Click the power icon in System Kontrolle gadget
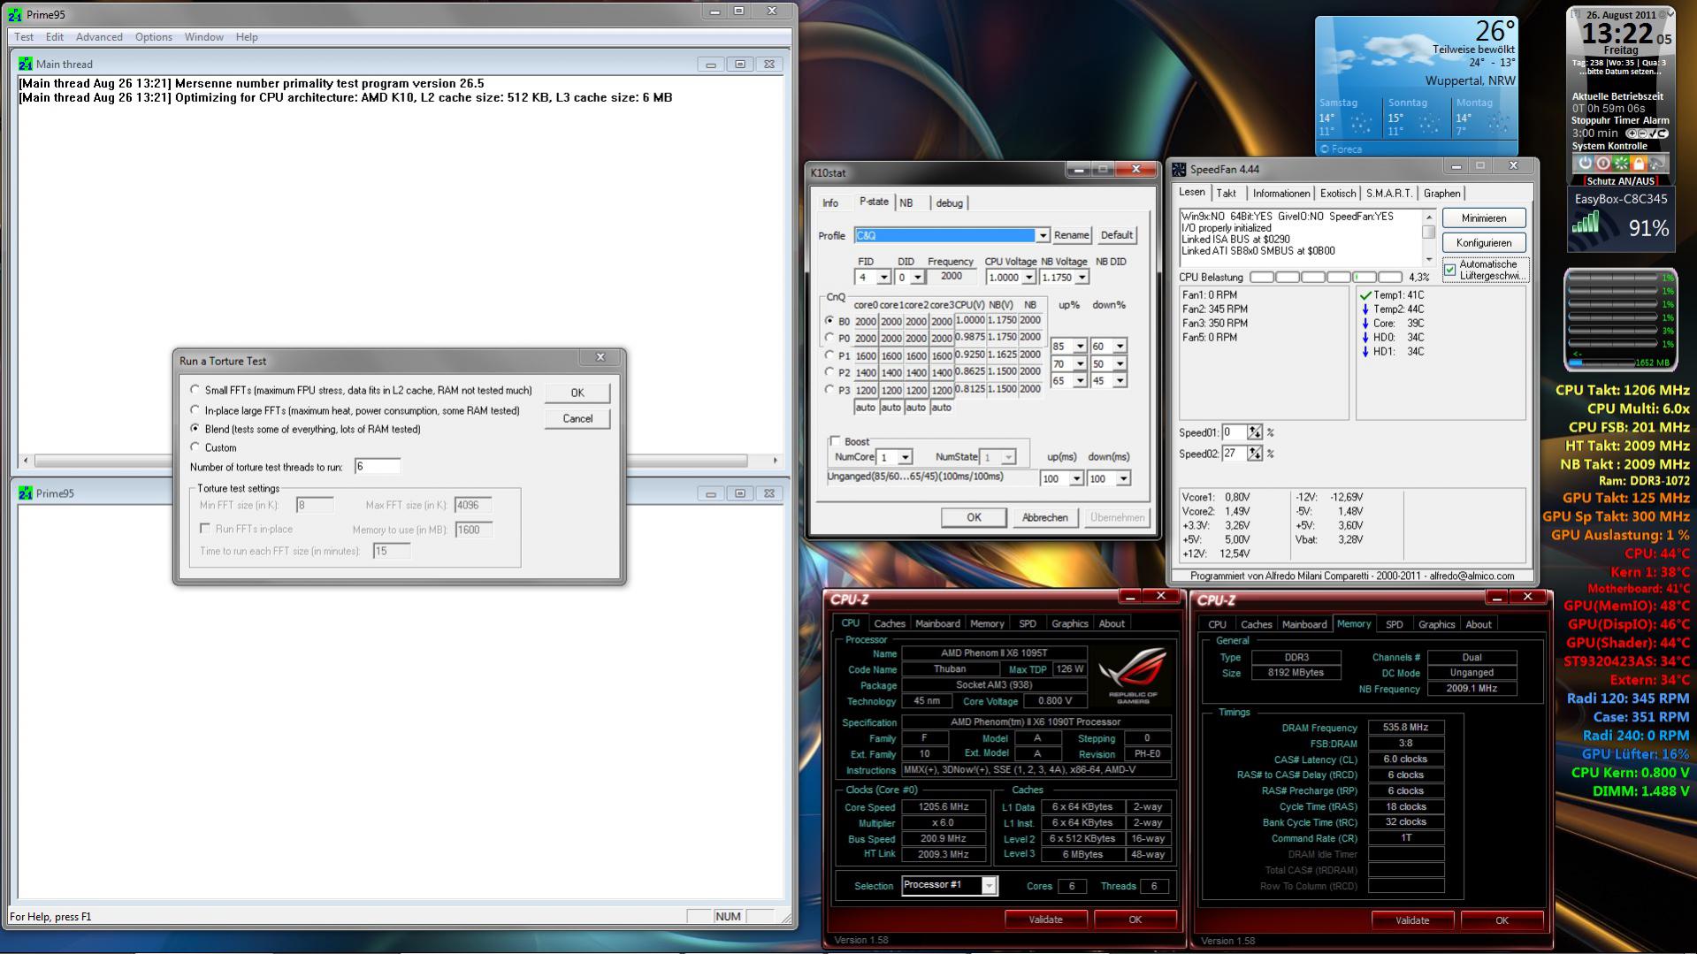 (1585, 164)
